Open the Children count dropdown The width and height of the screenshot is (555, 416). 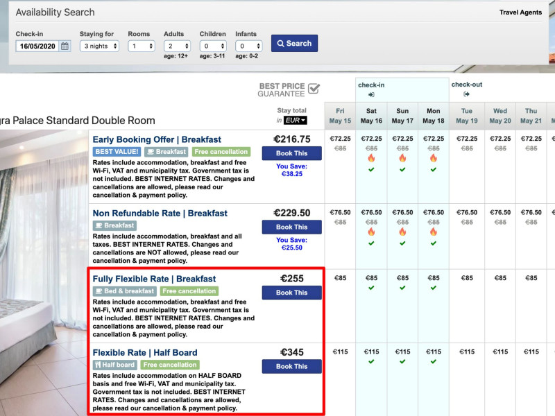click(x=213, y=46)
